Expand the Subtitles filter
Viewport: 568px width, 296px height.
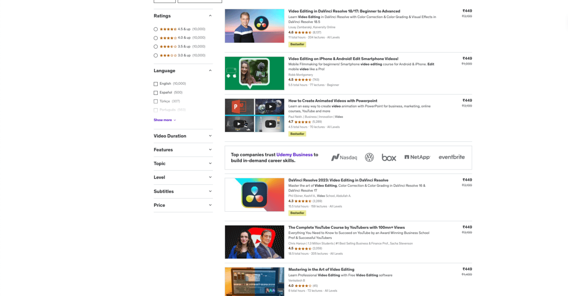183,191
